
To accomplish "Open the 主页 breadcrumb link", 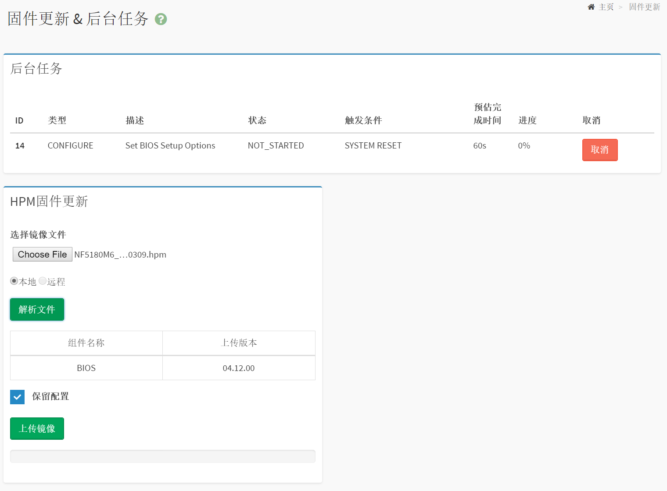I will click(606, 7).
